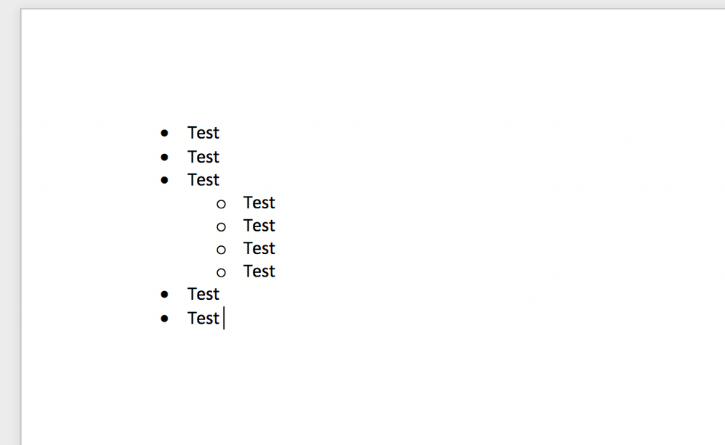Click the first top-level bullet marker
This screenshot has width=725, height=445.
coord(165,133)
